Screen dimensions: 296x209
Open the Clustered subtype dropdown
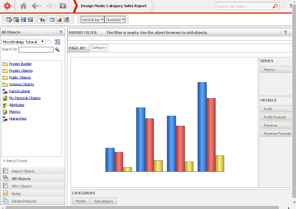115,20
